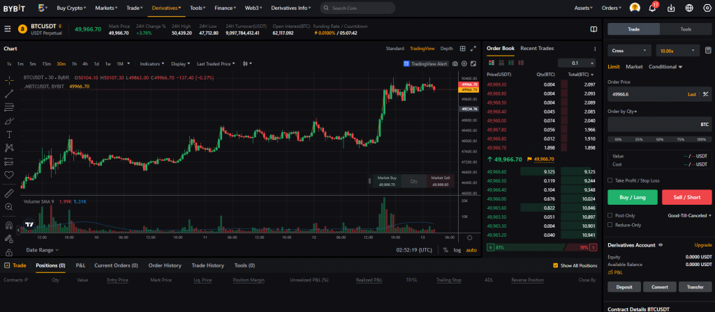
Task: Open the chart patterns tool
Action: pyautogui.click(x=8, y=148)
